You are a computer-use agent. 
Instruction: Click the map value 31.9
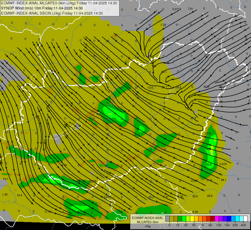(x=209, y=180)
